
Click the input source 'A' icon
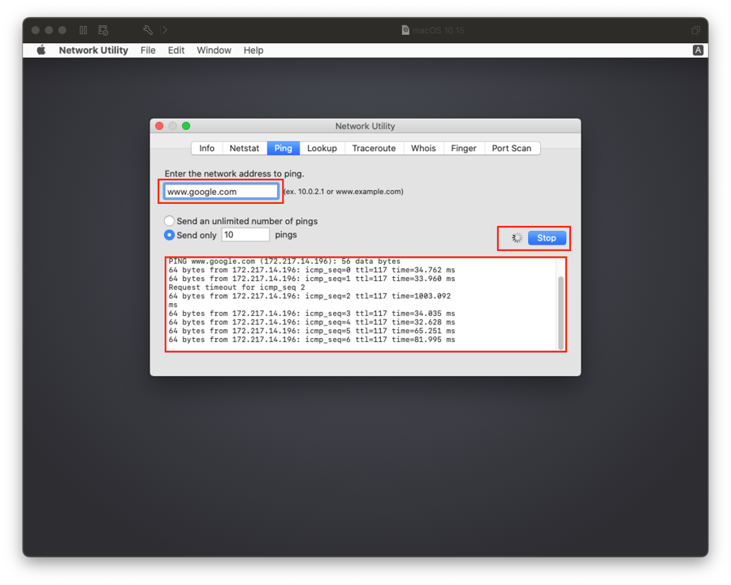[698, 50]
